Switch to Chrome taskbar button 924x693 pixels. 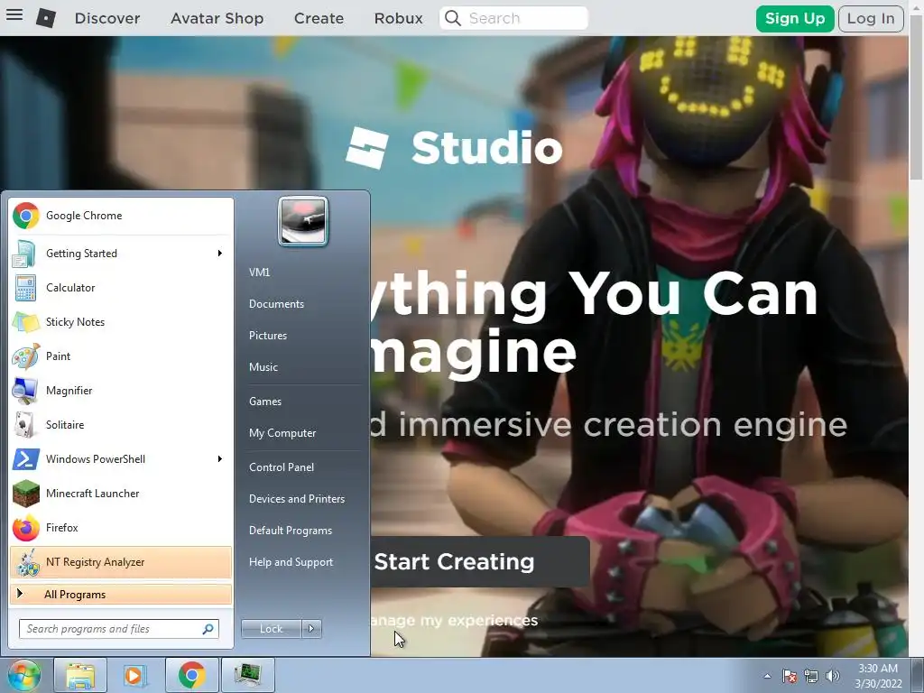191,675
